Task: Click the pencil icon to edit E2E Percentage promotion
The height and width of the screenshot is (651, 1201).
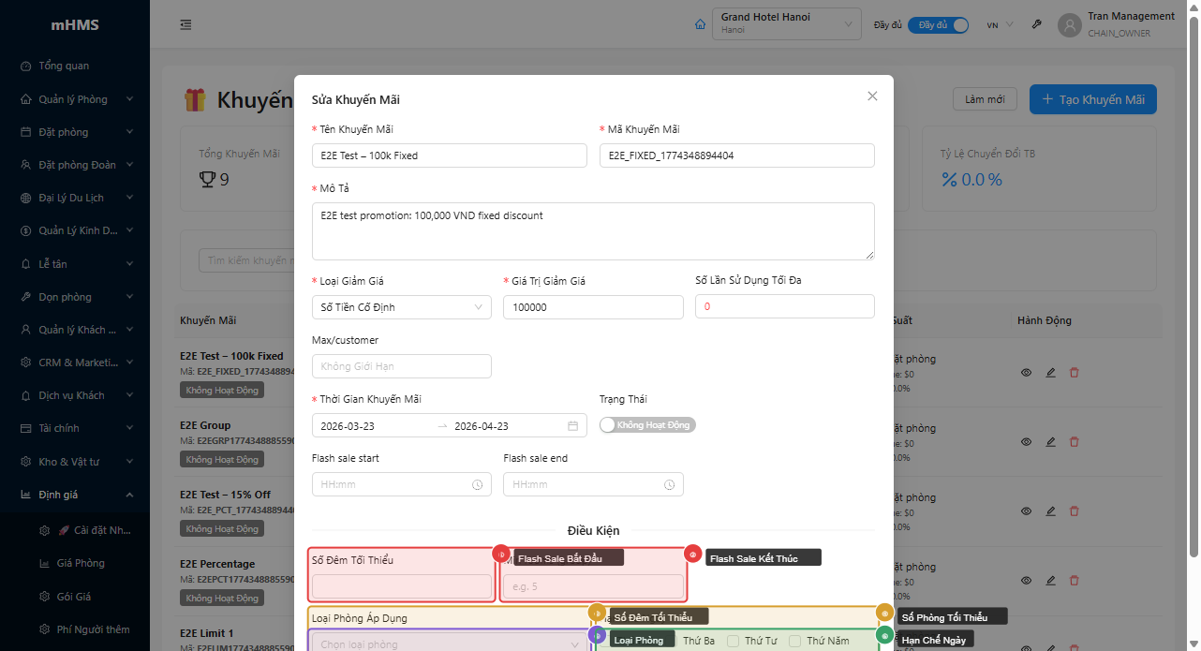Action: (1050, 580)
